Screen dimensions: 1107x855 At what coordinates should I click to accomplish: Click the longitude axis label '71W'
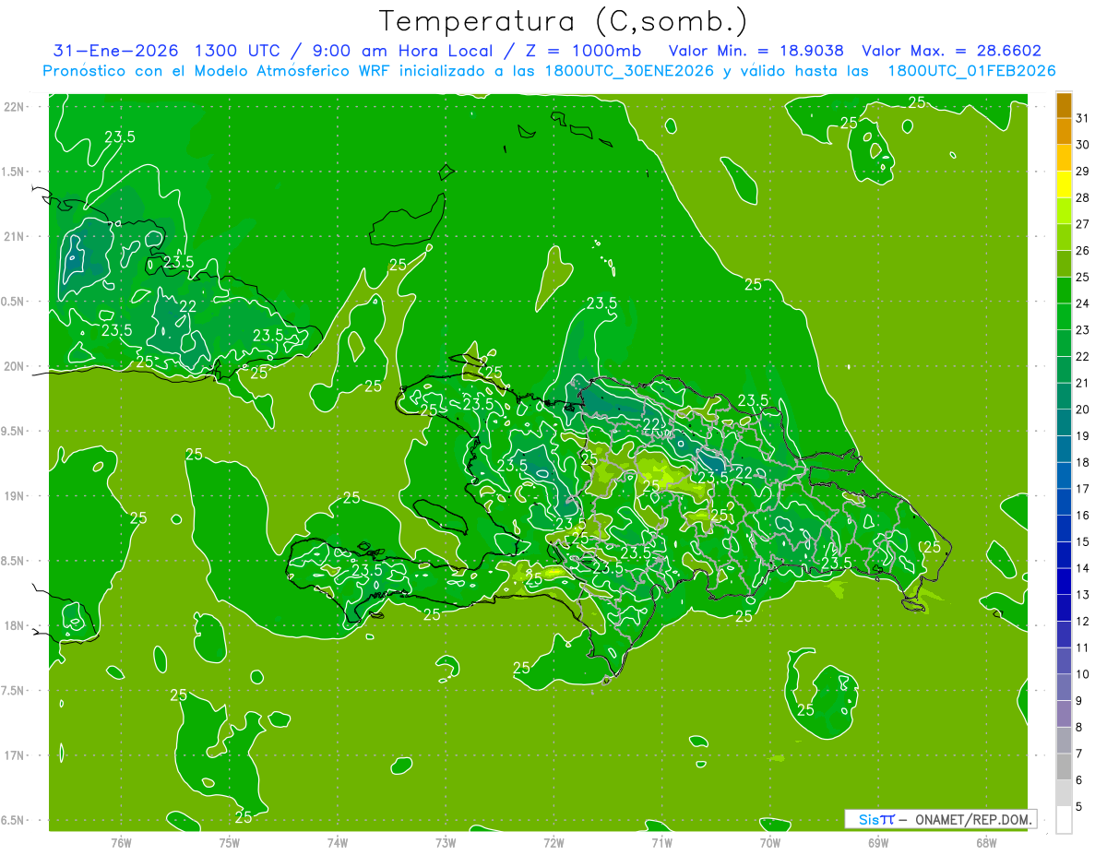pos(661,842)
